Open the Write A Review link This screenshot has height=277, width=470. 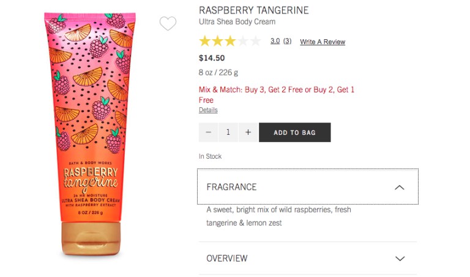coord(323,42)
